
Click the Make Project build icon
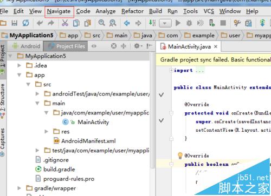pyautogui.click(x=152, y=23)
